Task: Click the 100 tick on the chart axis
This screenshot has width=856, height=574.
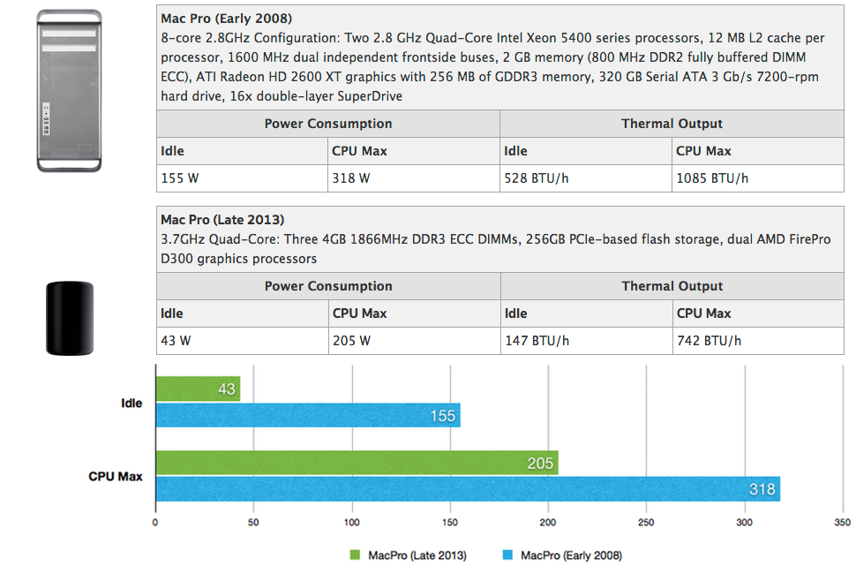Action: click(351, 522)
